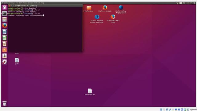Open the Help menu
Viewport: 197px width, 111px height.
coord(42,3)
